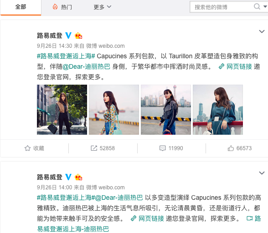
Task: Open the search box dropdown arrow
Action: [265, 7]
